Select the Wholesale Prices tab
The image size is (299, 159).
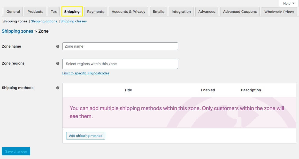click(279, 12)
